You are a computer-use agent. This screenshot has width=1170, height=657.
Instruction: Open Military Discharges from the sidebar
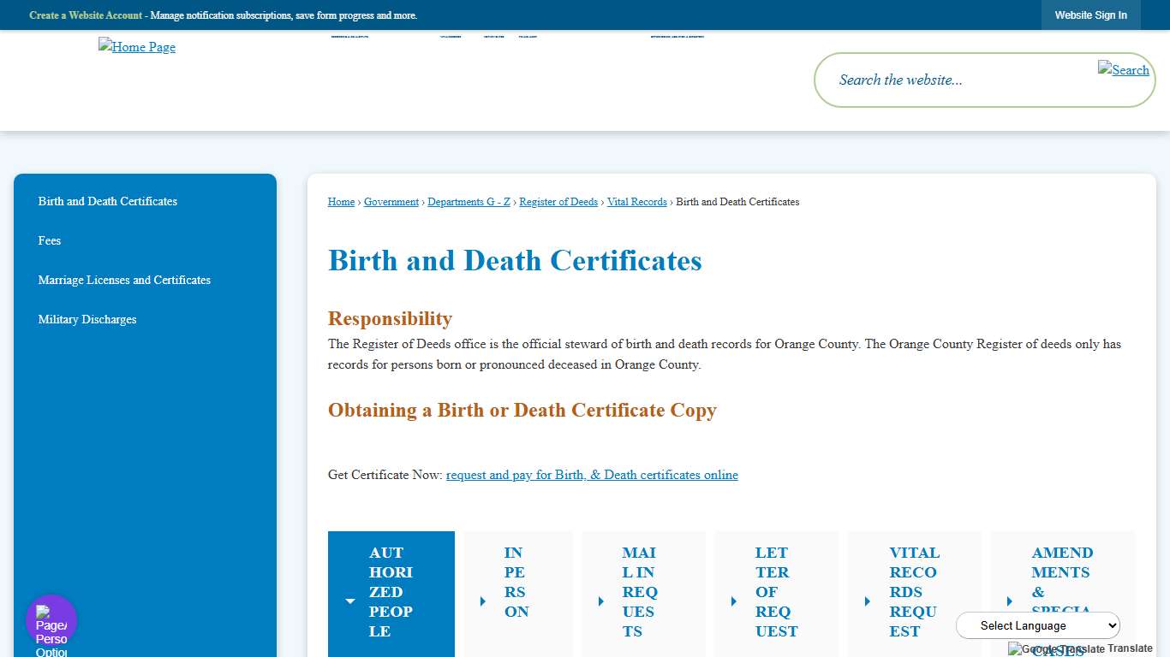pos(87,319)
